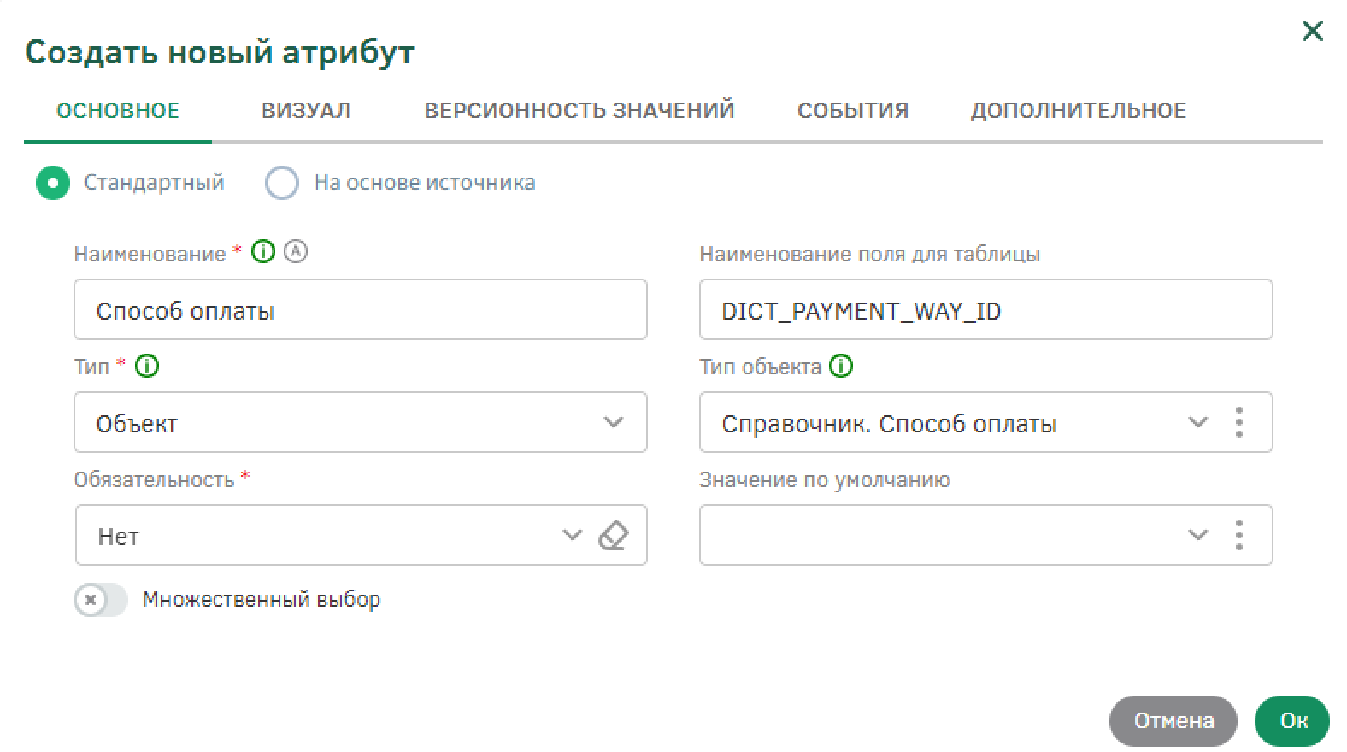
Task: Open three-dot menu in Тип объекта field
Action: [x=1239, y=422]
